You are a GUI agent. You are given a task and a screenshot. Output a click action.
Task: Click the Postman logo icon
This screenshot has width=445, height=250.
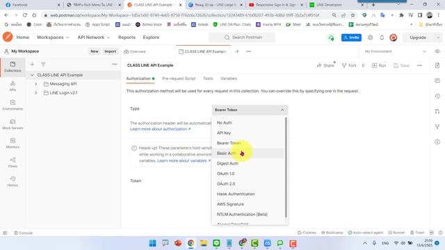coord(8,37)
